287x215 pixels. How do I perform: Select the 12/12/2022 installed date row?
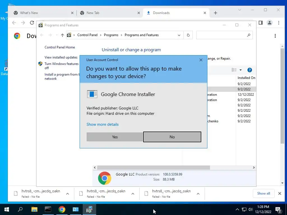pos(246,95)
